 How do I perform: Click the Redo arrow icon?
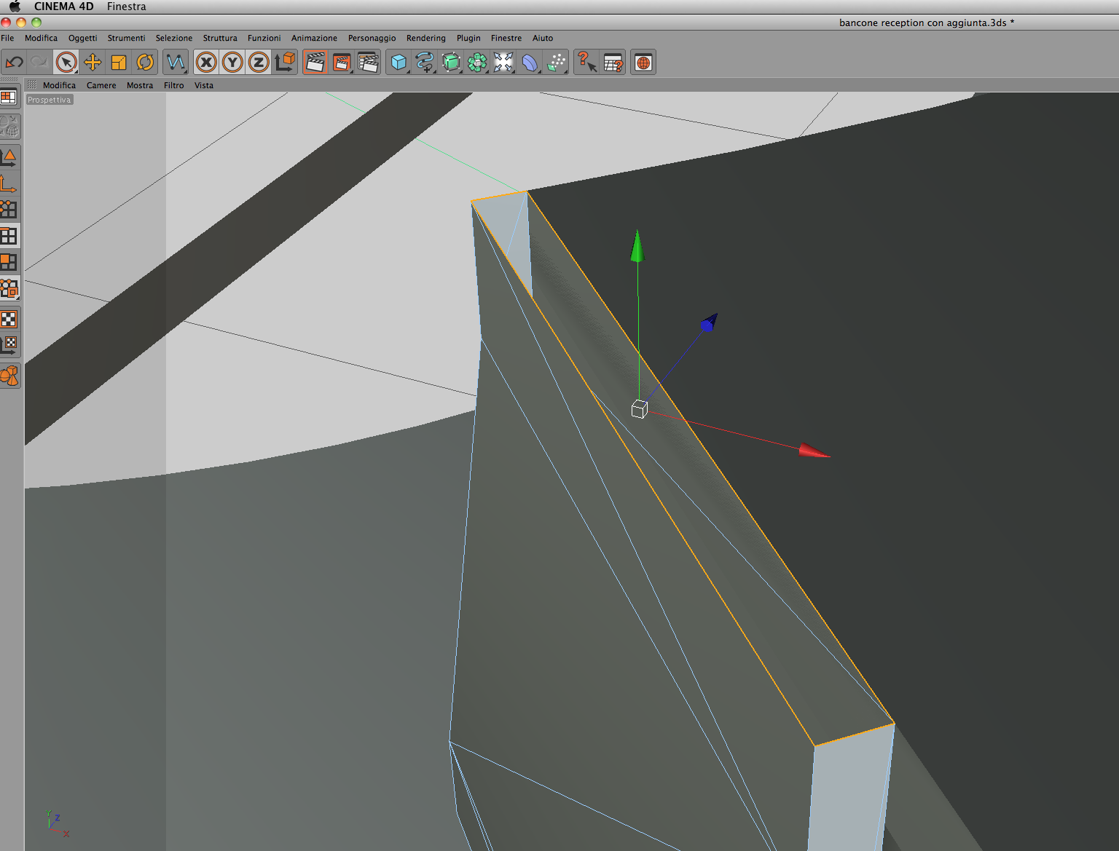[39, 63]
